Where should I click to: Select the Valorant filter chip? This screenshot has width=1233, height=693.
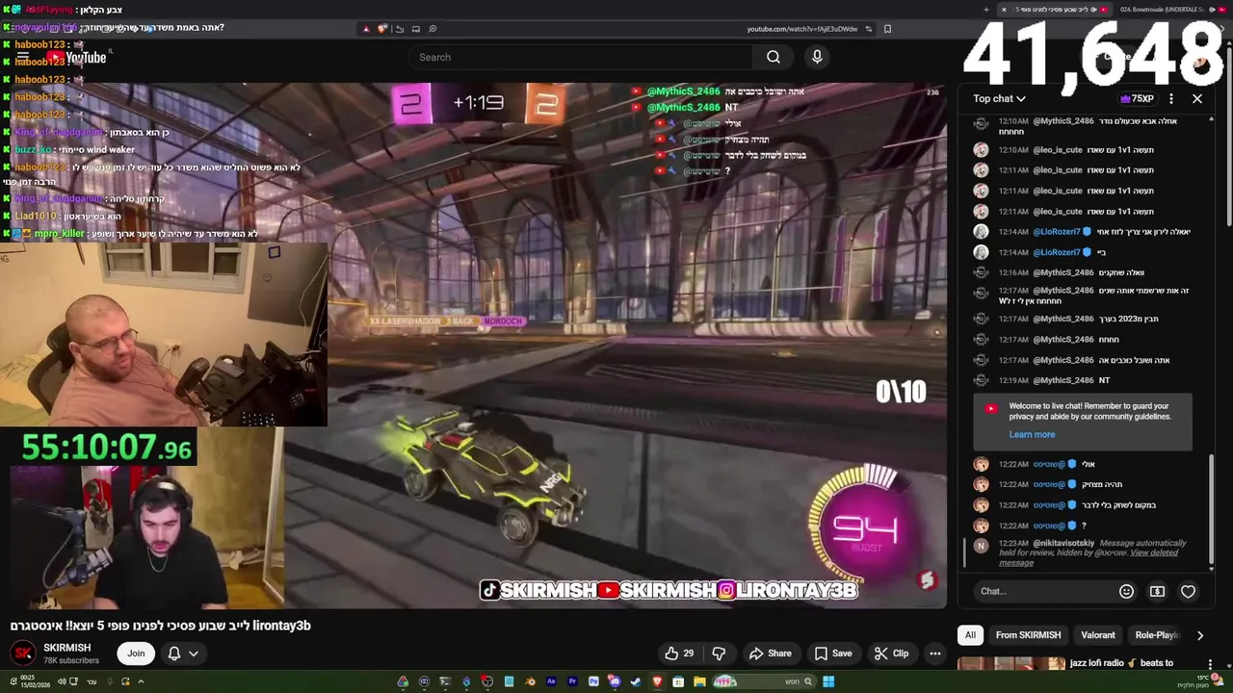[x=1097, y=635]
